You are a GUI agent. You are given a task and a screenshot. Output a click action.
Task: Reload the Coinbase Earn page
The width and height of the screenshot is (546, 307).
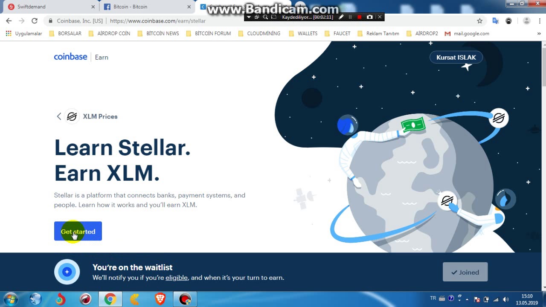point(35,20)
